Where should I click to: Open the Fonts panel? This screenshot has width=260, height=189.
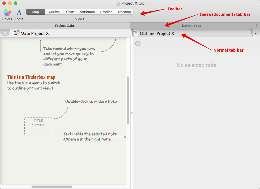point(19,12)
